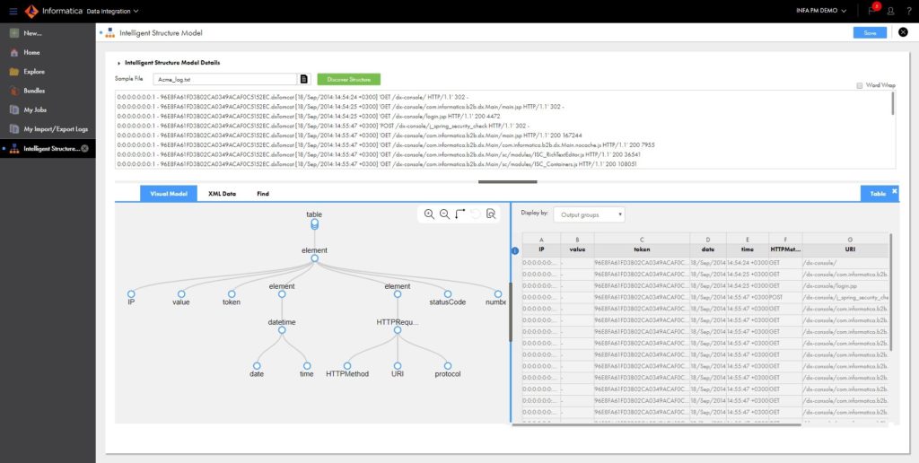Viewport: 919px width, 463px height.
Task: Enable the Word Wrap checkbox
Action: pyautogui.click(x=859, y=85)
